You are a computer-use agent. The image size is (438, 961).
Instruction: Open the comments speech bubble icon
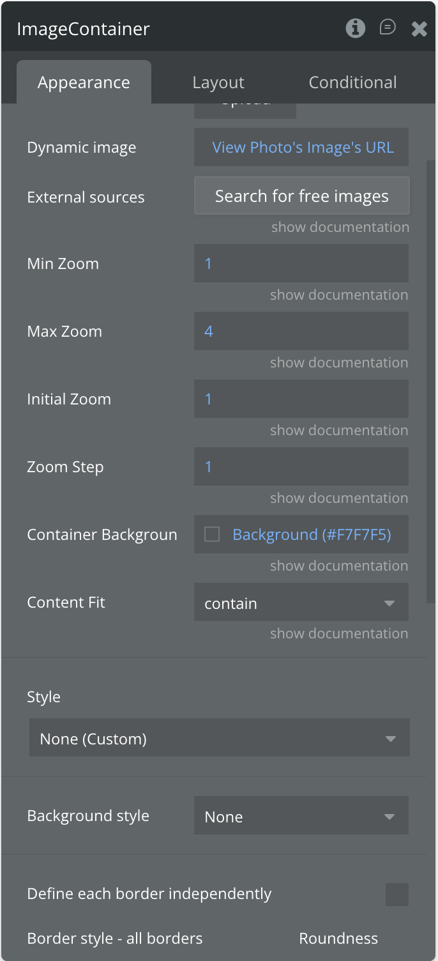click(x=388, y=27)
